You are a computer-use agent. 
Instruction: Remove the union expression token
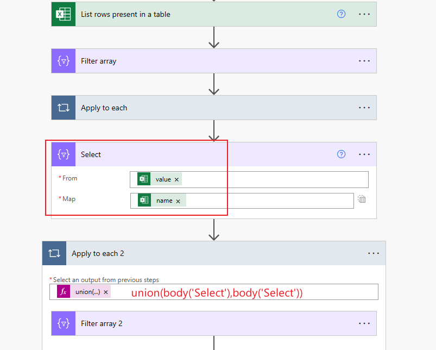tap(106, 292)
